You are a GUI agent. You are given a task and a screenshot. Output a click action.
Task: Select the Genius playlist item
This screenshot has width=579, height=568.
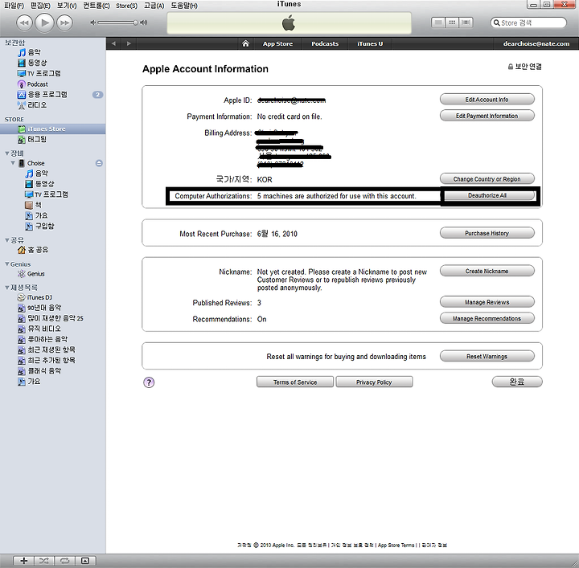(x=31, y=274)
